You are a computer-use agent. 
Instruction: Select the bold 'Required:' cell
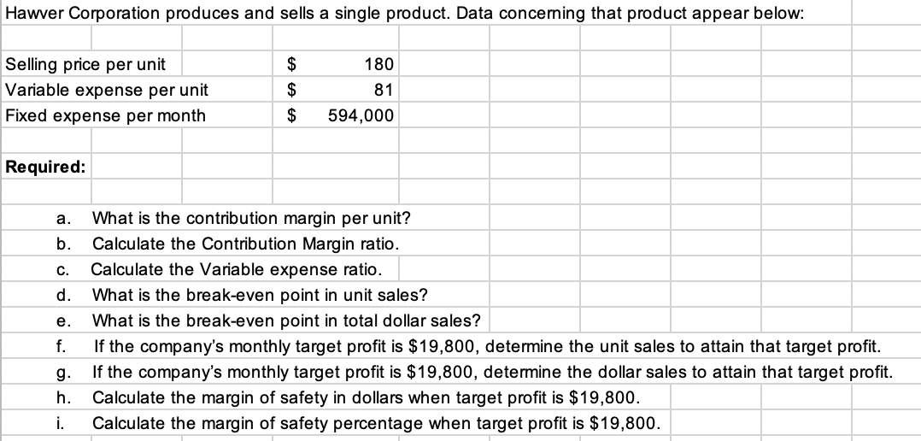46,168
